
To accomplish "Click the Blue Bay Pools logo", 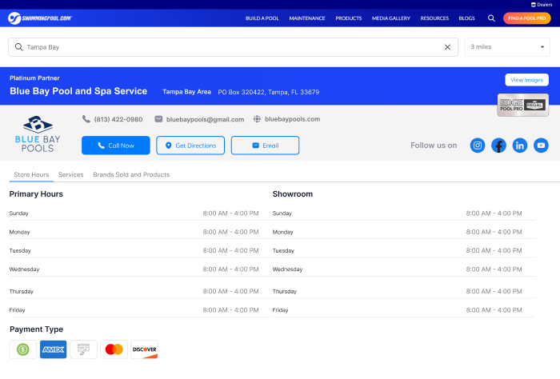I will point(38,134).
